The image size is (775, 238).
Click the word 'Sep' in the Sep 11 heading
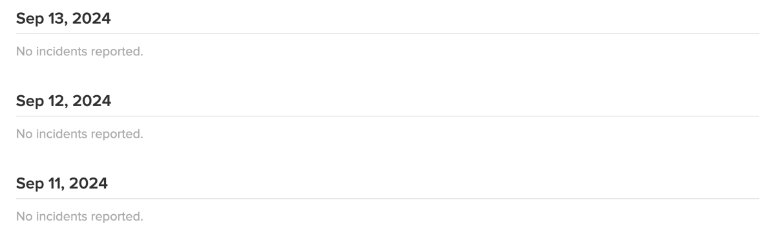(x=28, y=184)
